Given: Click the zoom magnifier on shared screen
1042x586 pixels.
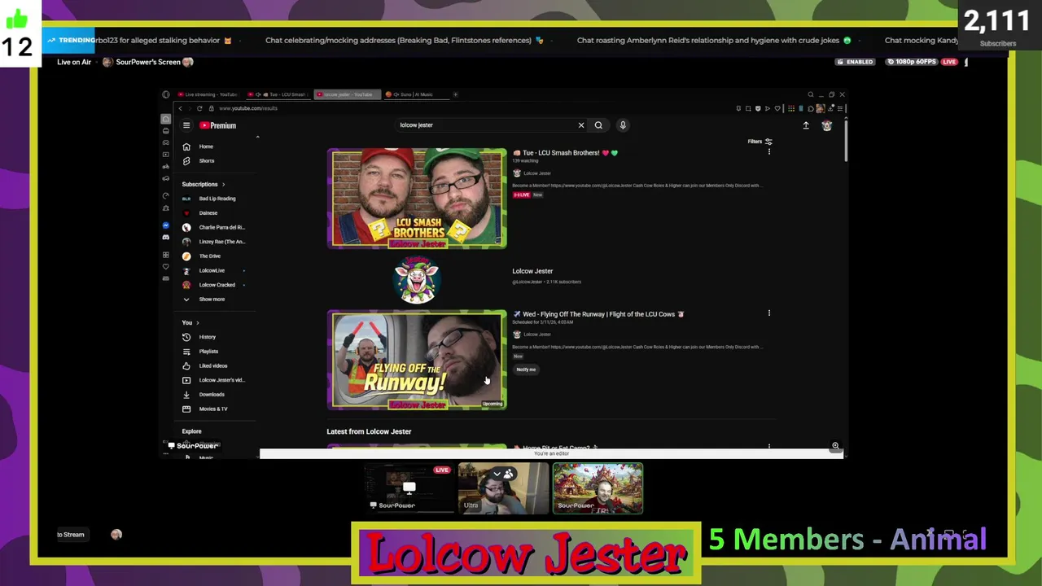Looking at the screenshot, I should 835,446.
